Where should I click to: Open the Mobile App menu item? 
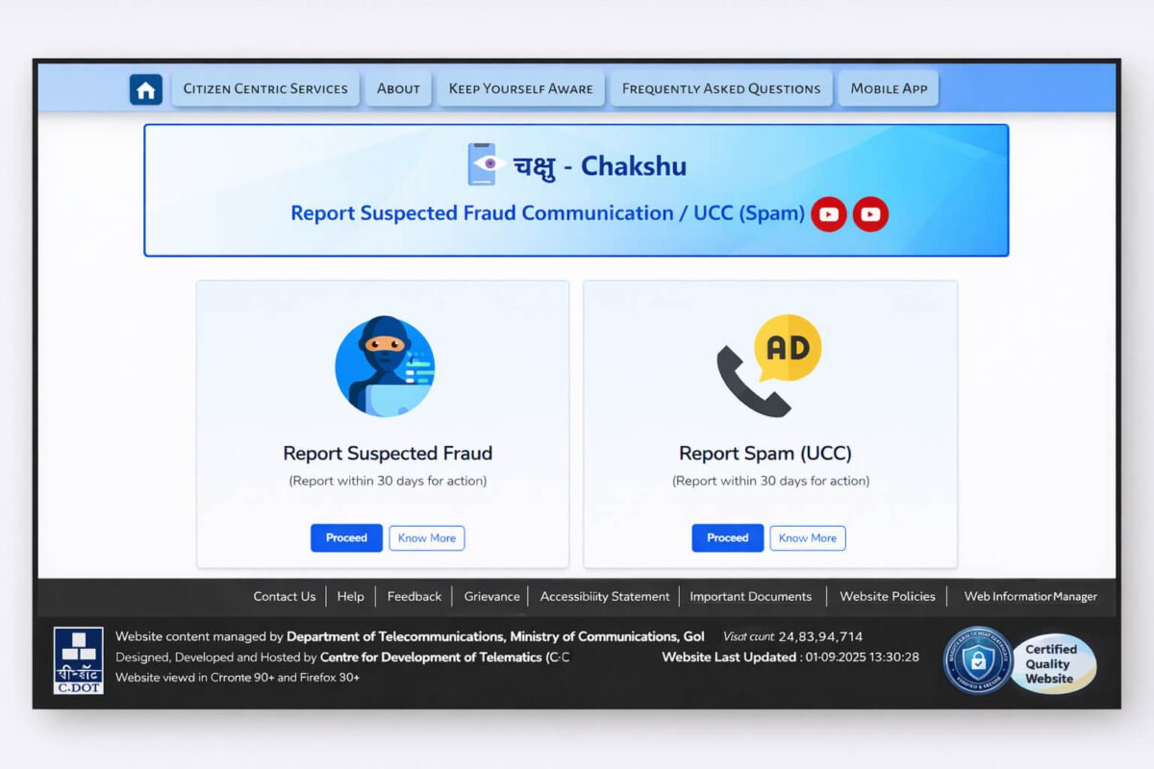(x=889, y=88)
